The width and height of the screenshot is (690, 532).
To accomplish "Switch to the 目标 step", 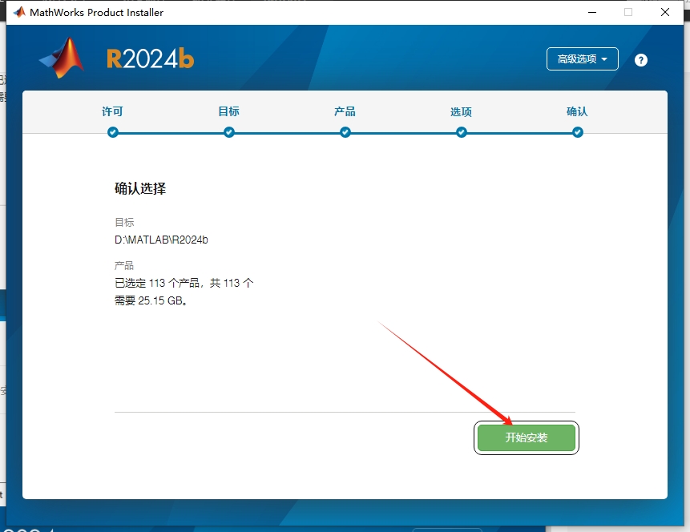I will 229,112.
